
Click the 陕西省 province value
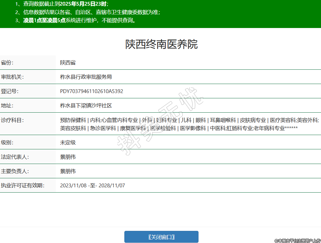pyautogui.click(x=68, y=63)
